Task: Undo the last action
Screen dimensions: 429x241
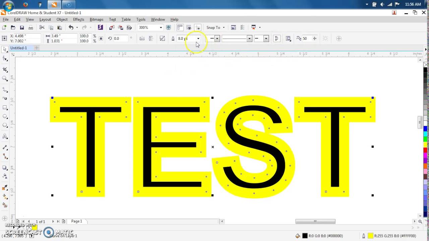Action: [71, 27]
